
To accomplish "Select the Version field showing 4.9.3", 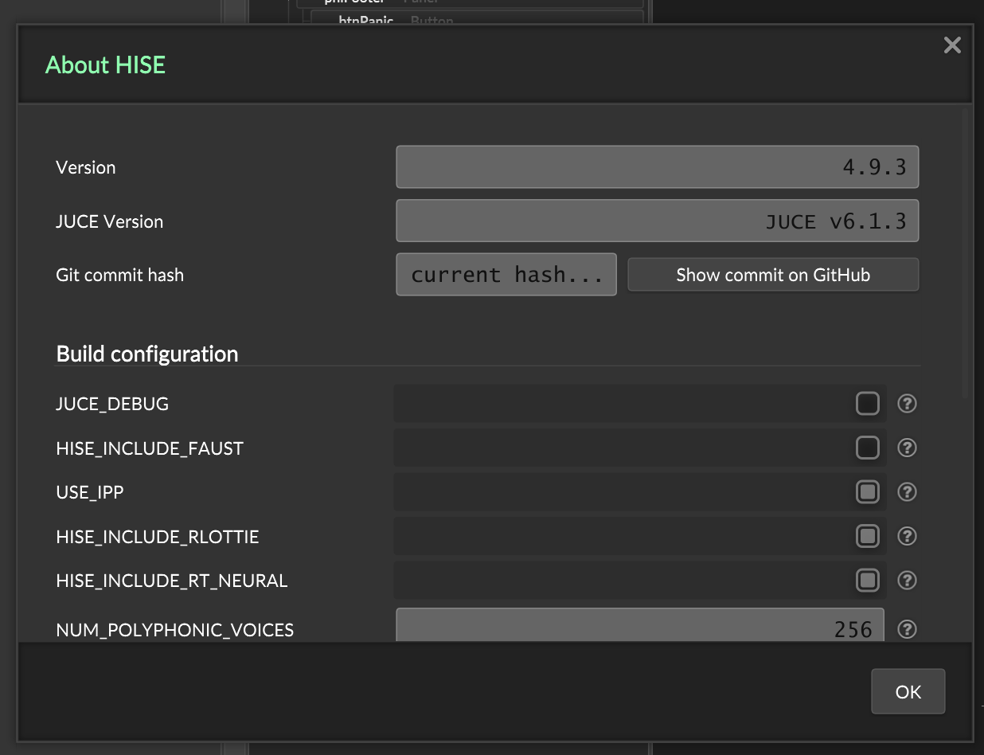I will 658,167.
